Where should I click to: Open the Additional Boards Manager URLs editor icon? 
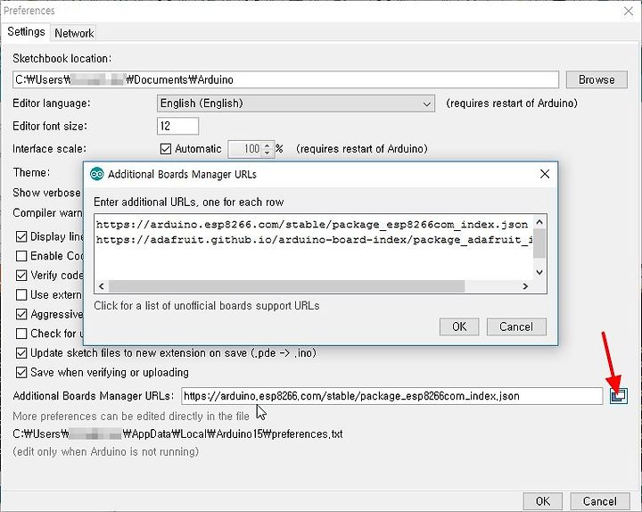click(x=618, y=396)
